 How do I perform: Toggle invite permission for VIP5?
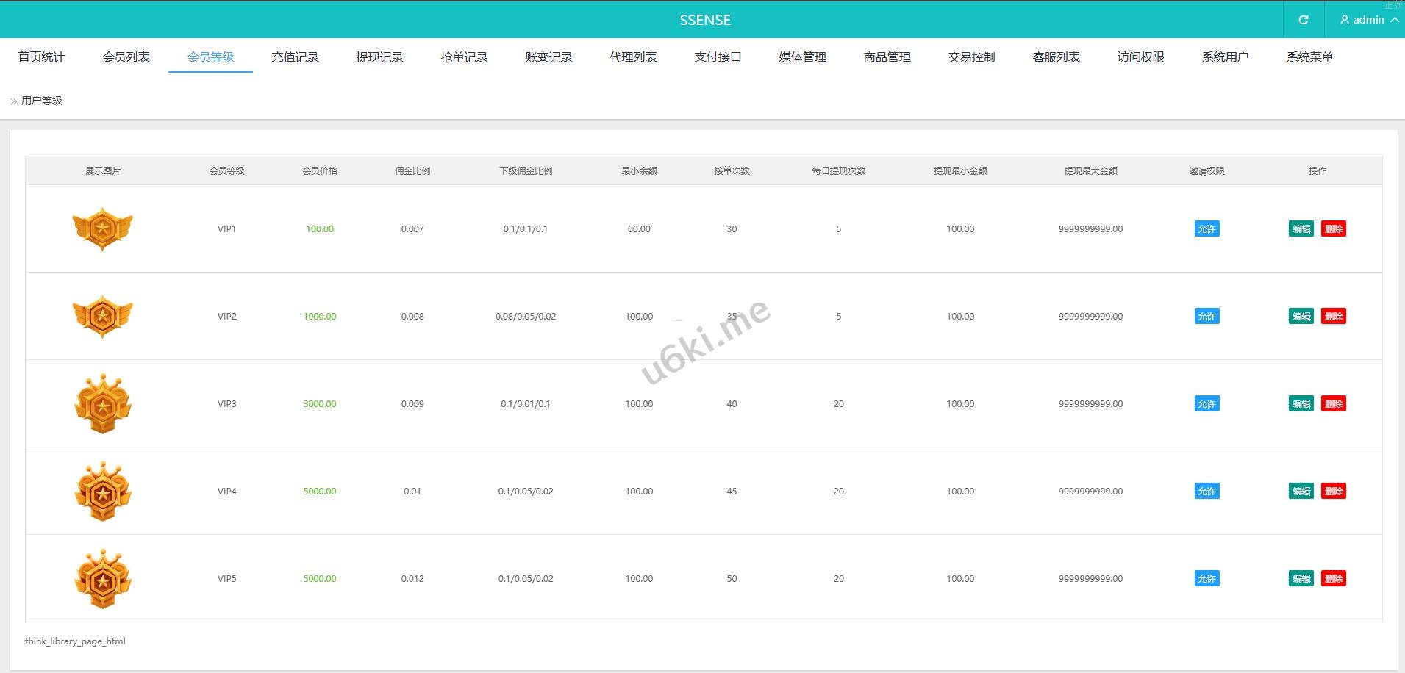pos(1206,578)
